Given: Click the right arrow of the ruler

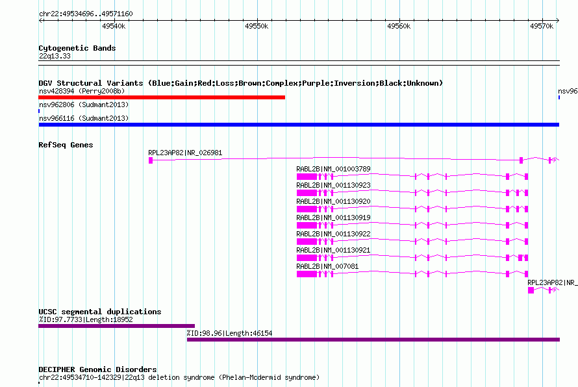Looking at the screenshot, I should 557,20.
